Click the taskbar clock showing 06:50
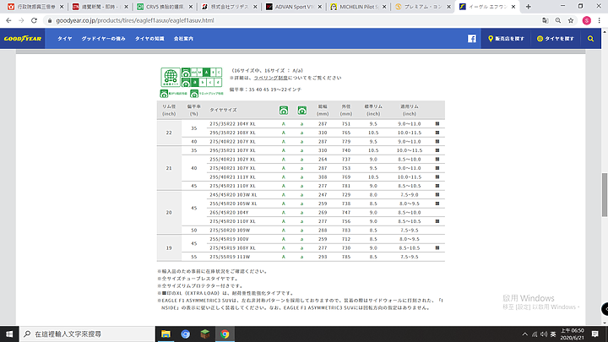The image size is (608, 342). click(572, 334)
